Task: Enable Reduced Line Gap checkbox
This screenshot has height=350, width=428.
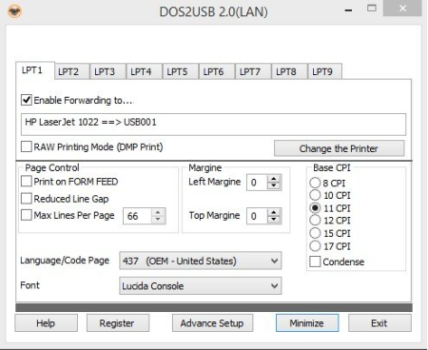Action: coord(27,199)
